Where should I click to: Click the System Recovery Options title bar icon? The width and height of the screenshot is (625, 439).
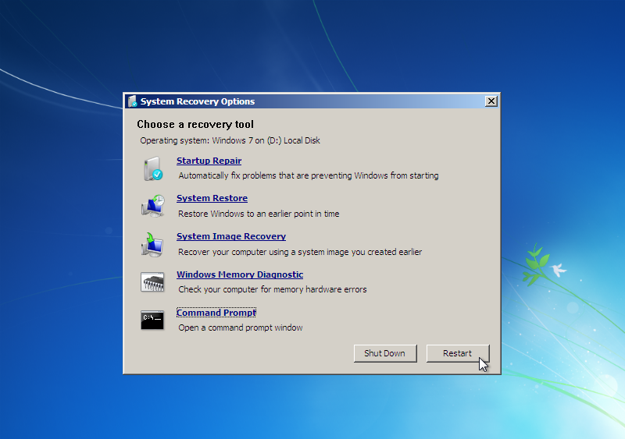[x=132, y=101]
